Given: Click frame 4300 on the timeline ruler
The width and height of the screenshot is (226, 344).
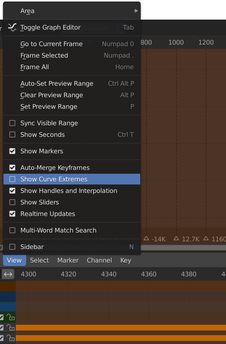Looking at the screenshot, I should coord(28,274).
